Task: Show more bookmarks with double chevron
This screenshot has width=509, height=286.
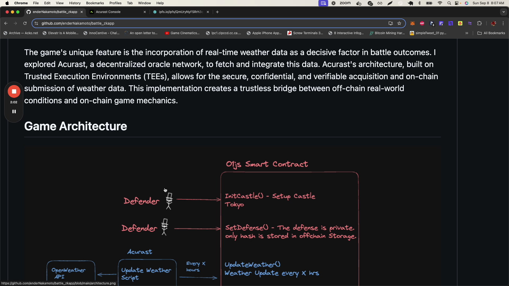Action: click(467, 33)
